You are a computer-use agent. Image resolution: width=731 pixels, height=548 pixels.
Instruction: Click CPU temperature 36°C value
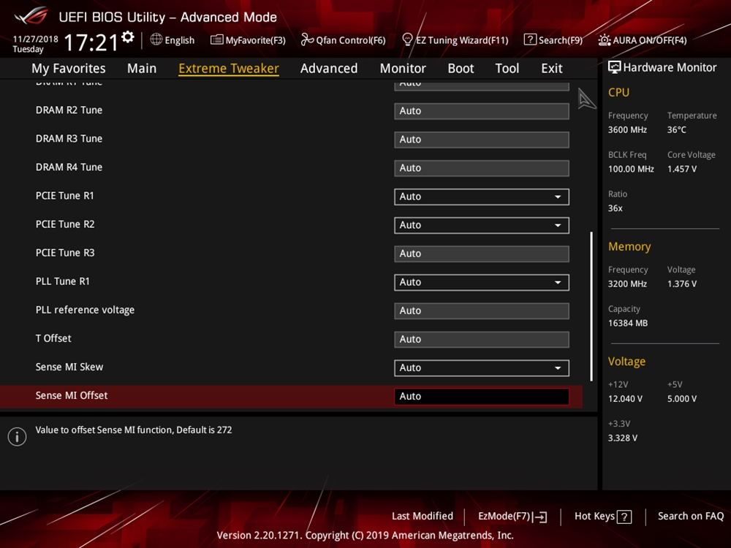pos(676,129)
